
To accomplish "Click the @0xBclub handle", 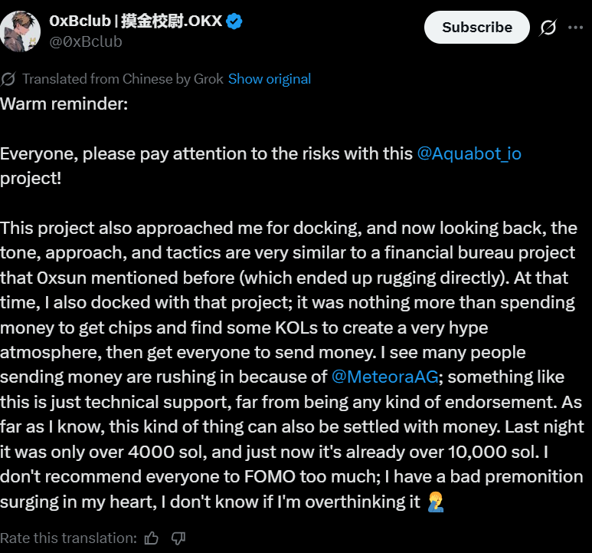I will click(86, 41).
